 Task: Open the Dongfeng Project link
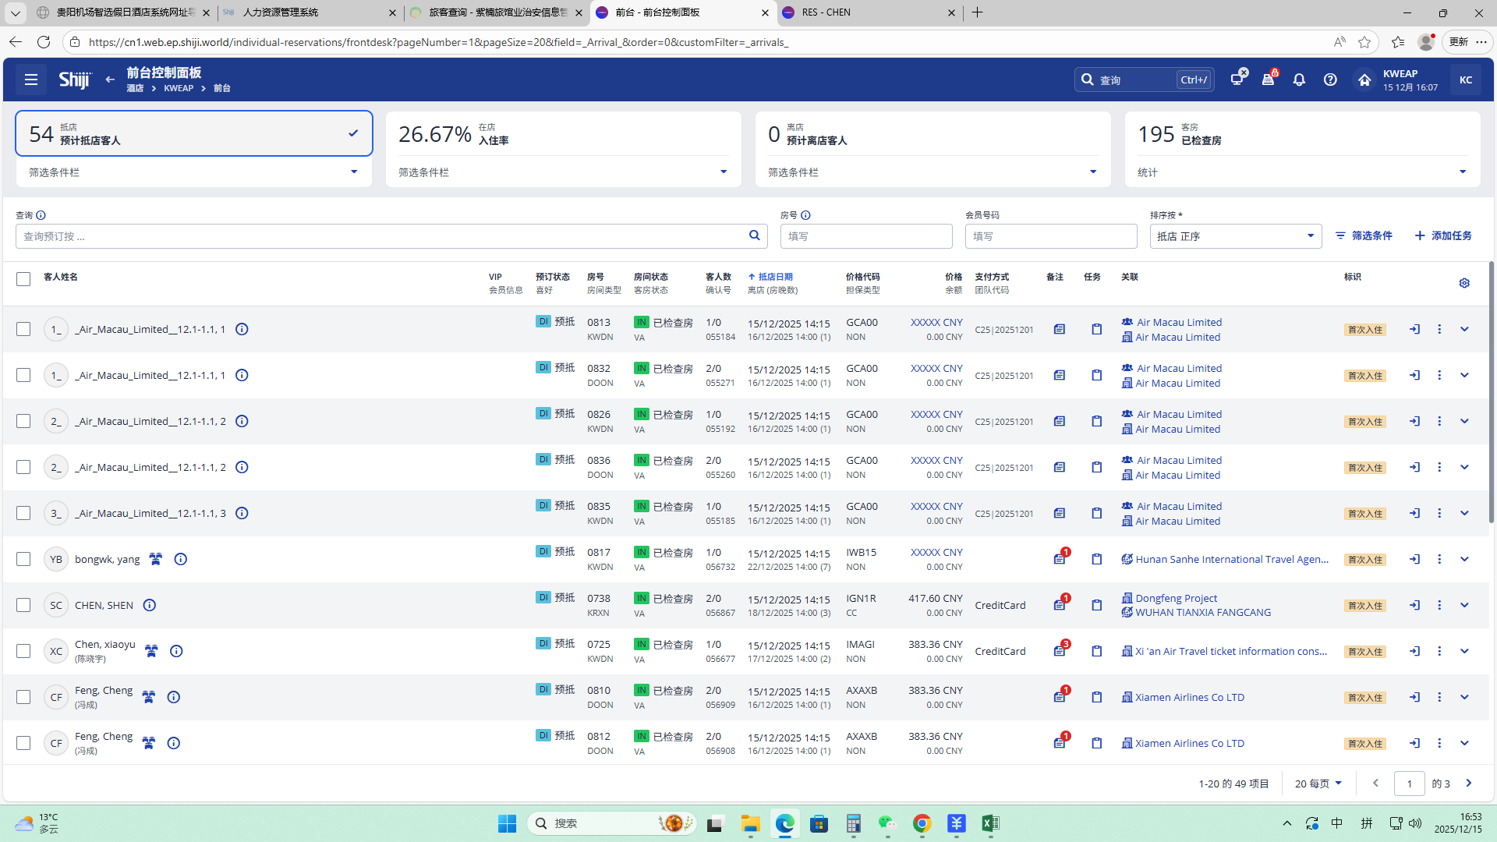click(1176, 598)
